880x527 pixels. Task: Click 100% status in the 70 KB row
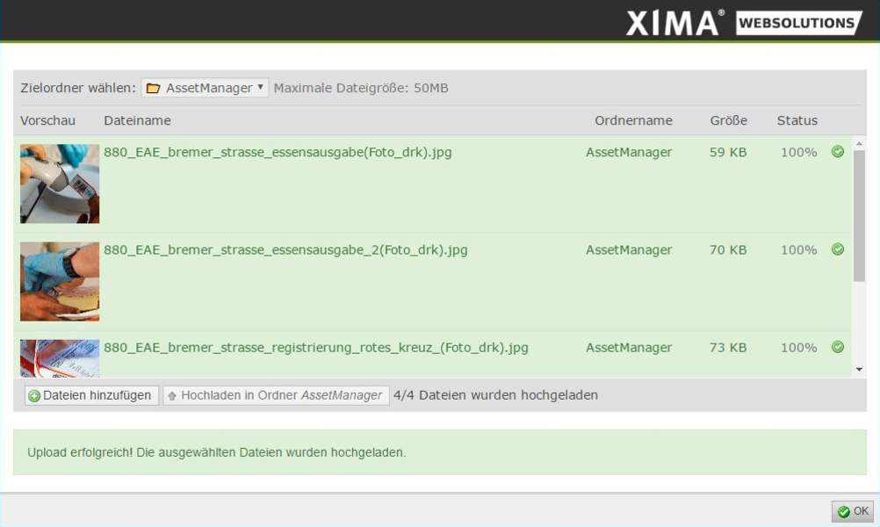click(x=799, y=249)
